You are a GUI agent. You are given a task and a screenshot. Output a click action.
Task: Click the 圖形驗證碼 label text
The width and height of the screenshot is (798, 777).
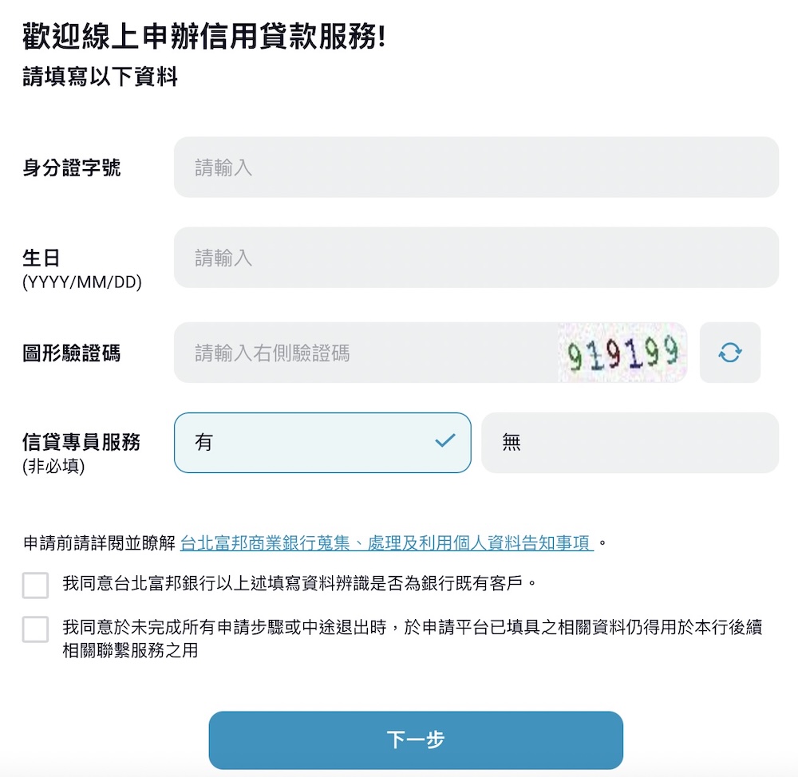click(x=70, y=352)
